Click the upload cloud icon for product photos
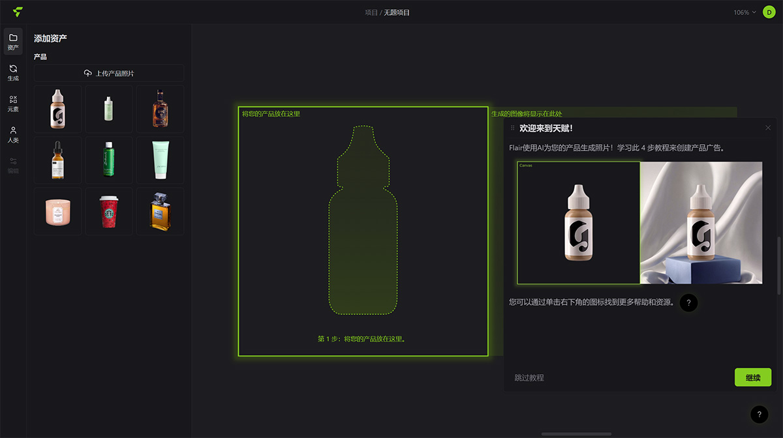The image size is (783, 438). pos(88,72)
